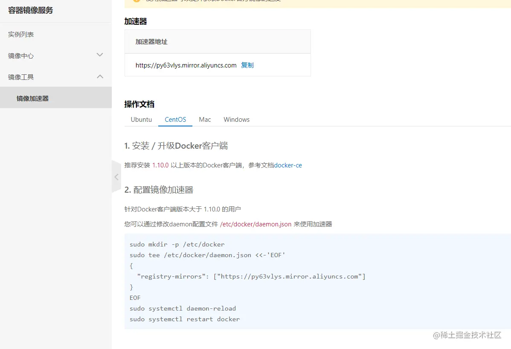Click the https://py63vlys.mirror.aliyuncs.com address text
Image resolution: width=511 pixels, height=349 pixels.
click(x=186, y=65)
